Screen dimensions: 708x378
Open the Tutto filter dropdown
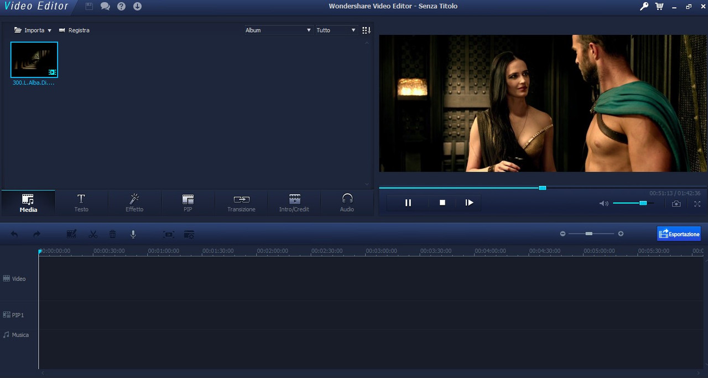tap(336, 30)
